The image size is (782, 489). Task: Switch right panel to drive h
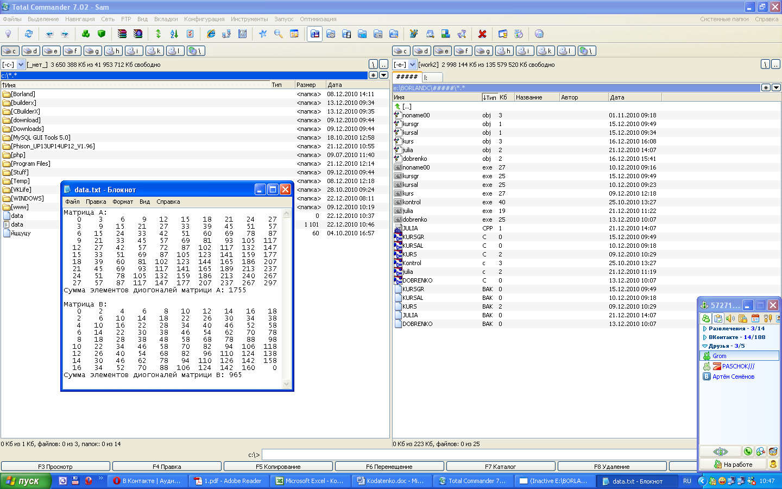(x=504, y=51)
